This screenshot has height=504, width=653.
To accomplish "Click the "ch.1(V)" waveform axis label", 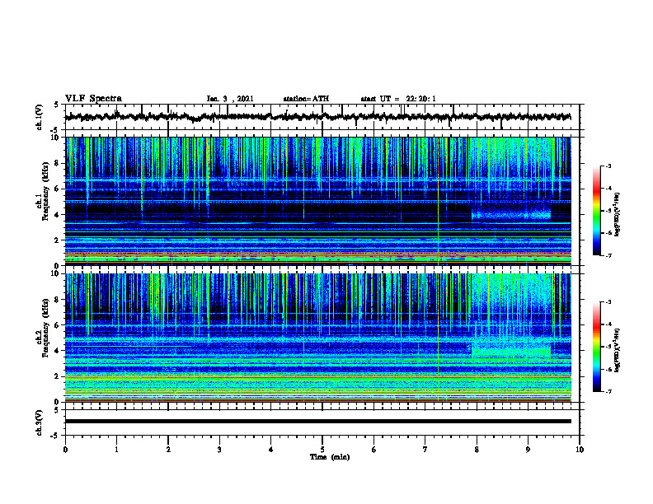I will pyautogui.click(x=40, y=117).
